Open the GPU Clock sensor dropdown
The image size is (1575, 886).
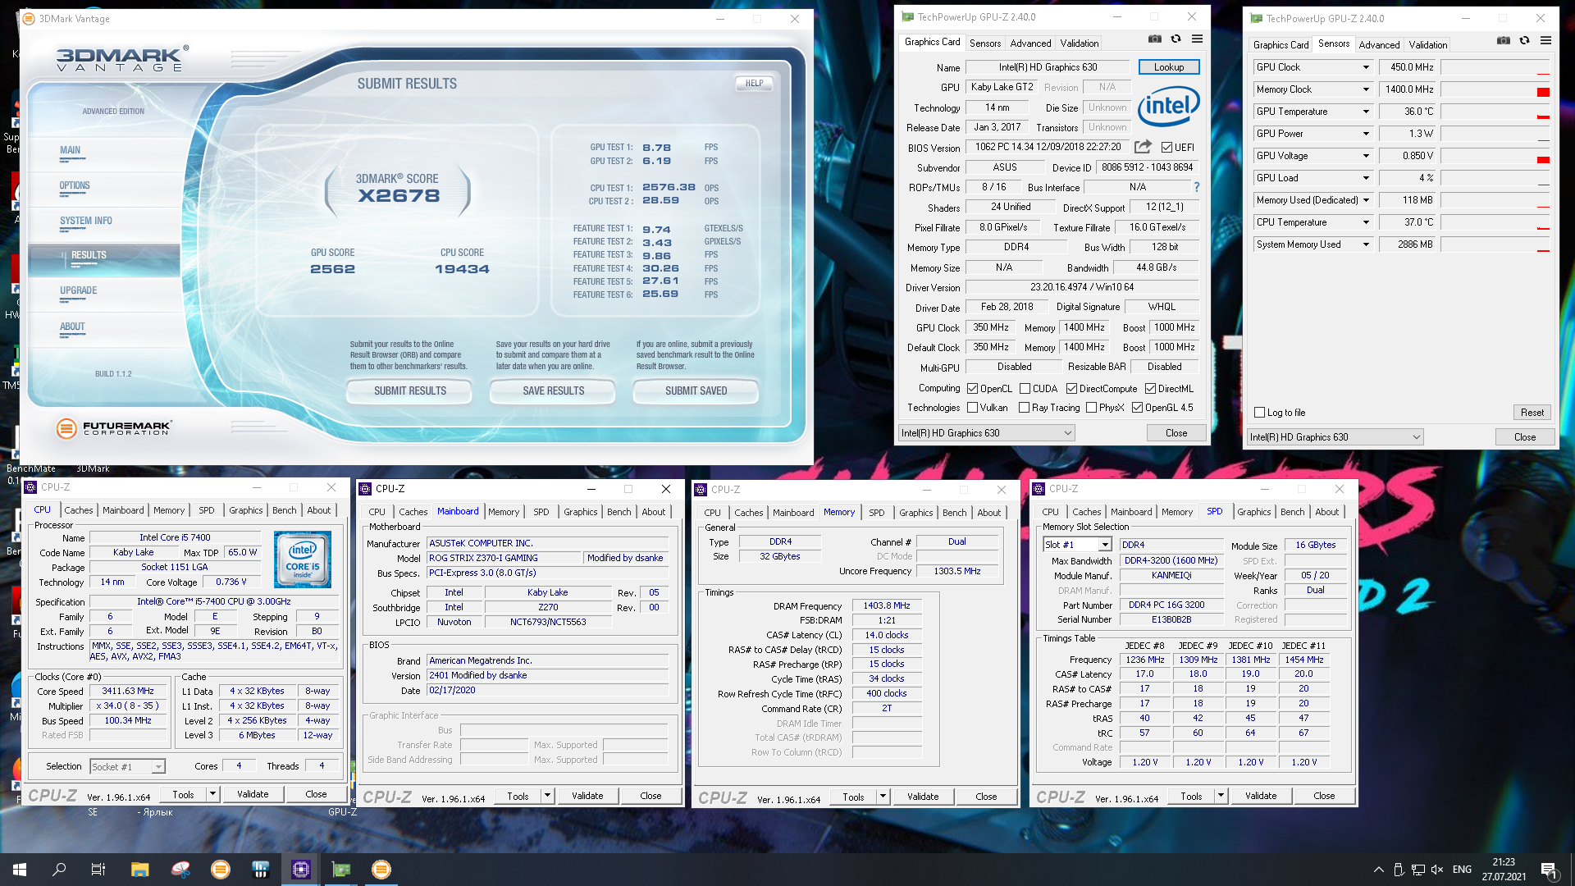(1366, 67)
